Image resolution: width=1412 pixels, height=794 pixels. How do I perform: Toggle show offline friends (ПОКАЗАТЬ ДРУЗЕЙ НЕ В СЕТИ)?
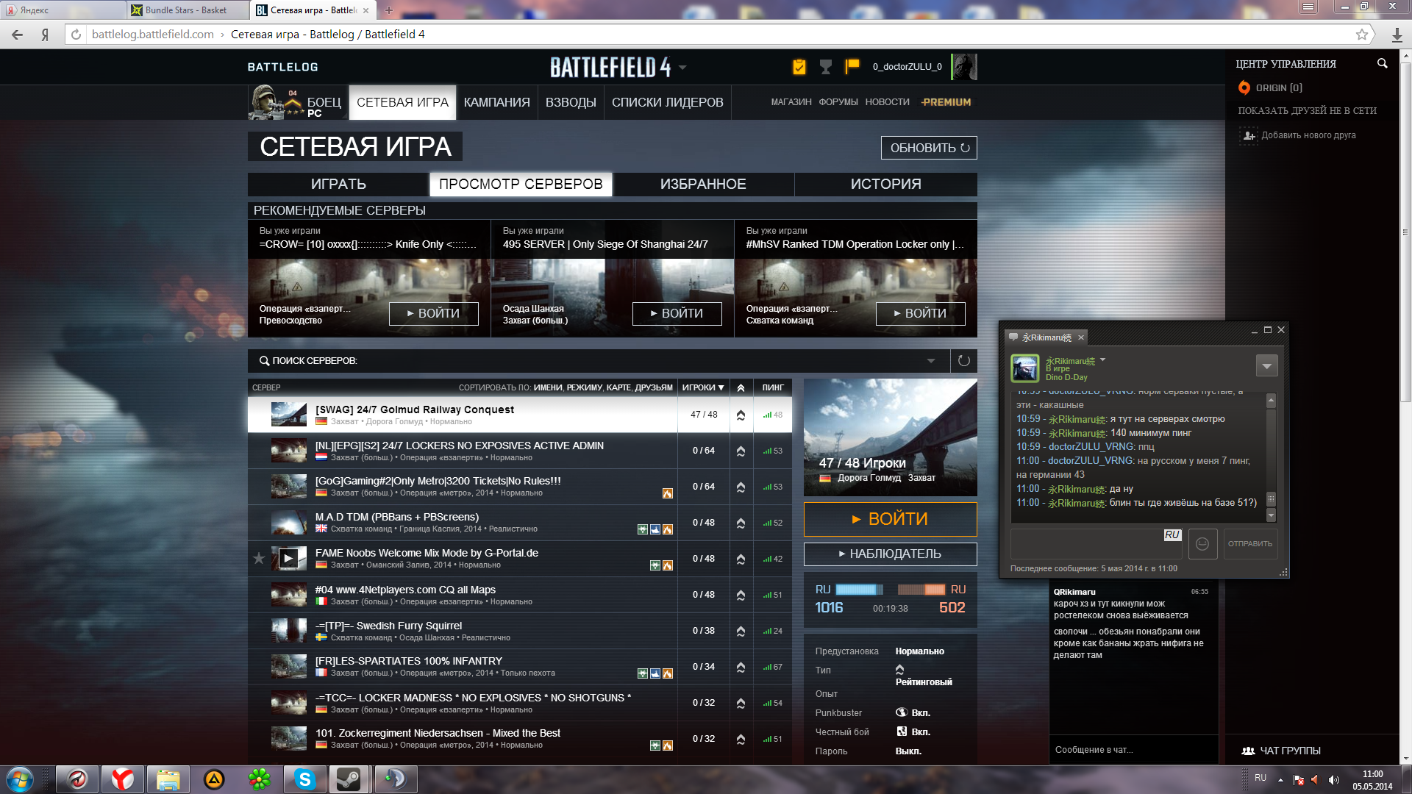pyautogui.click(x=1307, y=111)
